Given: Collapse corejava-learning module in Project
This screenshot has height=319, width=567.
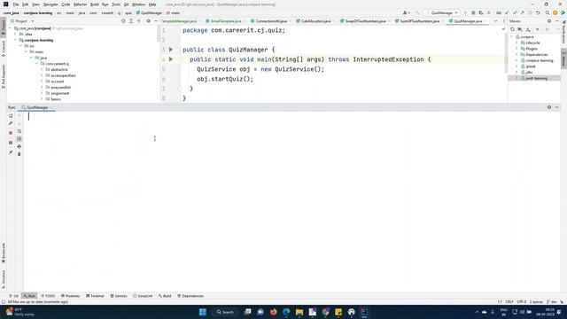Looking at the screenshot, I should coord(16,40).
